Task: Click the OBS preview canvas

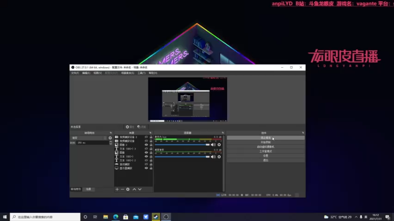Action: click(x=188, y=100)
